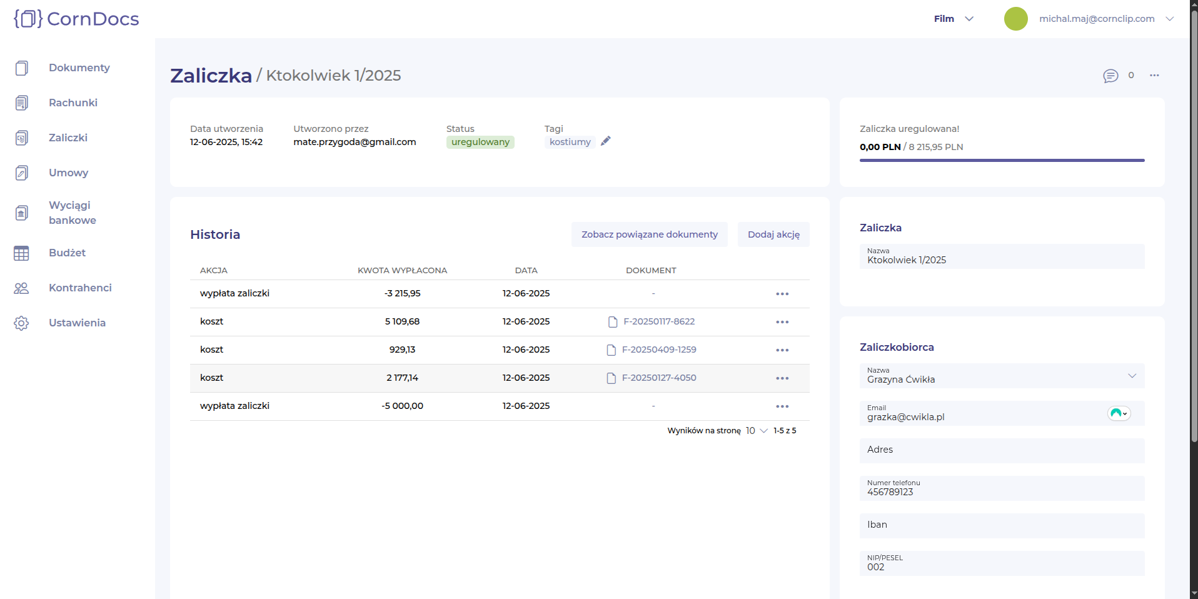Click the Rachunki sidebar icon

(x=21, y=103)
